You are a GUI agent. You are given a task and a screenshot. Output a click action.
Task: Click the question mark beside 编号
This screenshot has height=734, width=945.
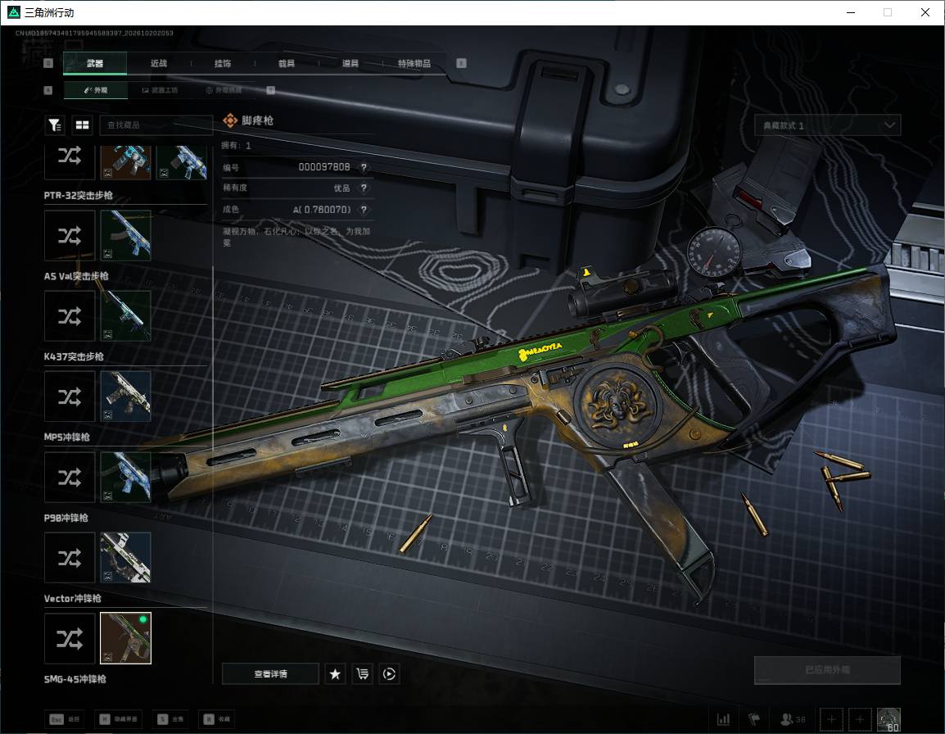[x=364, y=167]
